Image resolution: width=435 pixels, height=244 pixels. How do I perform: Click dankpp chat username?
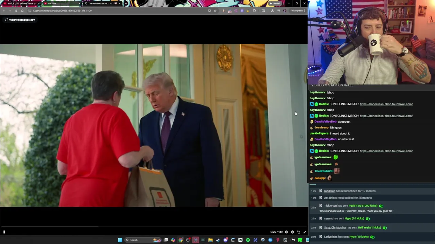coord(320,178)
